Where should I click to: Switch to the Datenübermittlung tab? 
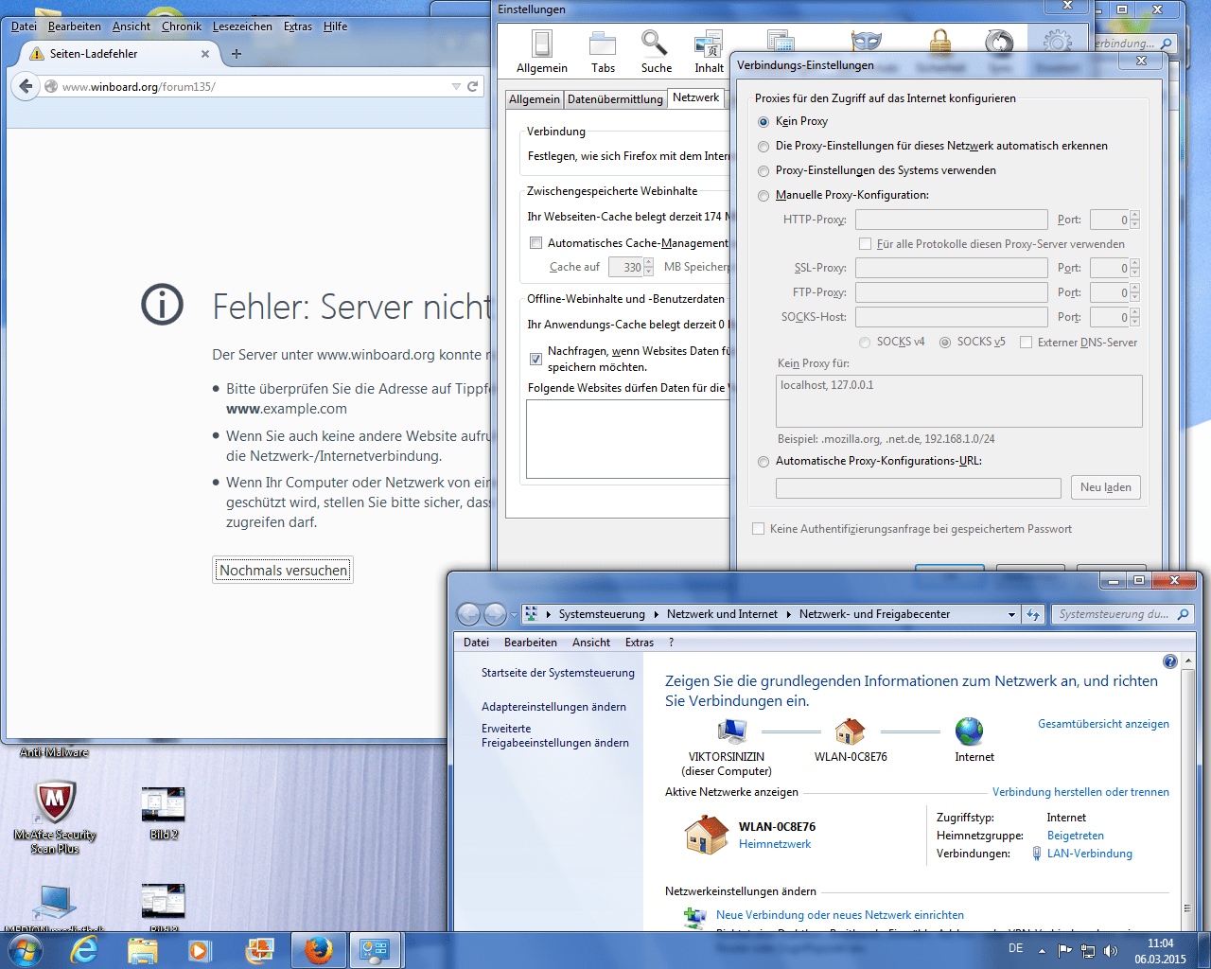tap(615, 99)
